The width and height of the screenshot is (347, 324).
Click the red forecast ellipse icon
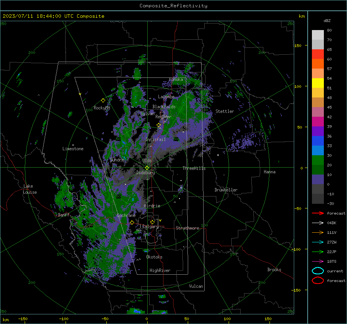(318, 280)
